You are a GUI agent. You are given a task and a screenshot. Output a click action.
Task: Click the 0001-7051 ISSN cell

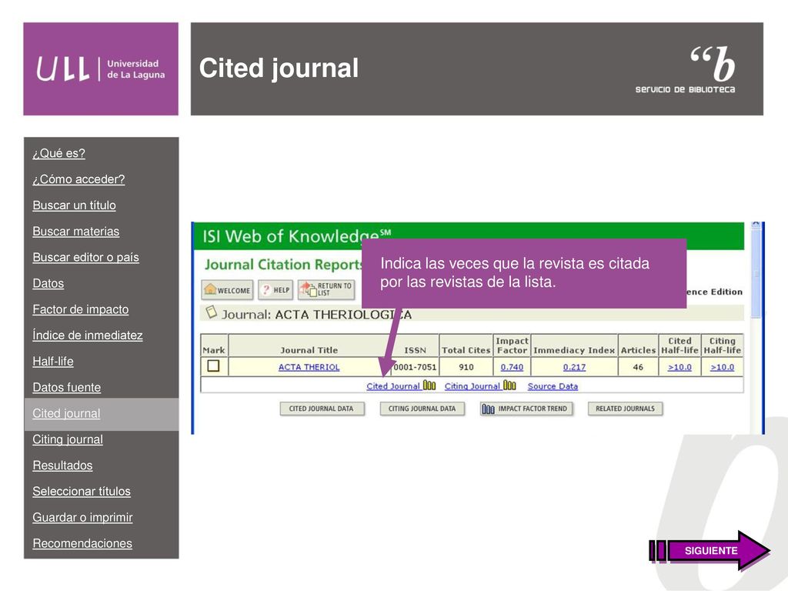click(415, 367)
